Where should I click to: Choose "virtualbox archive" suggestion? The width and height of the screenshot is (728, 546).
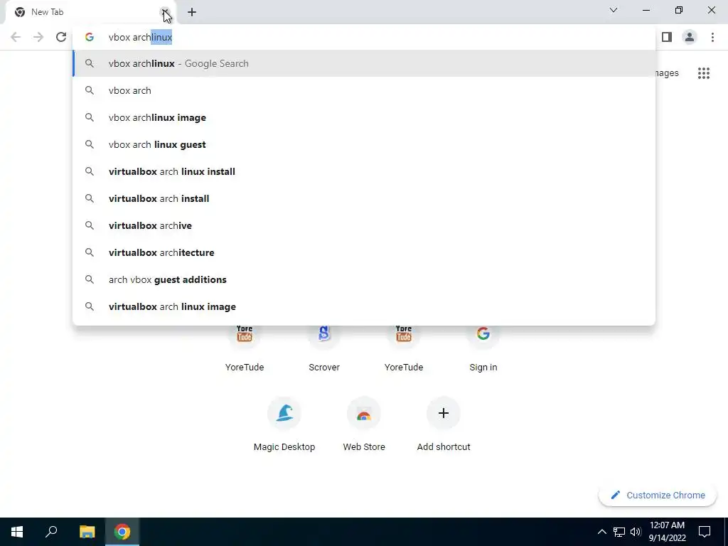point(364,225)
